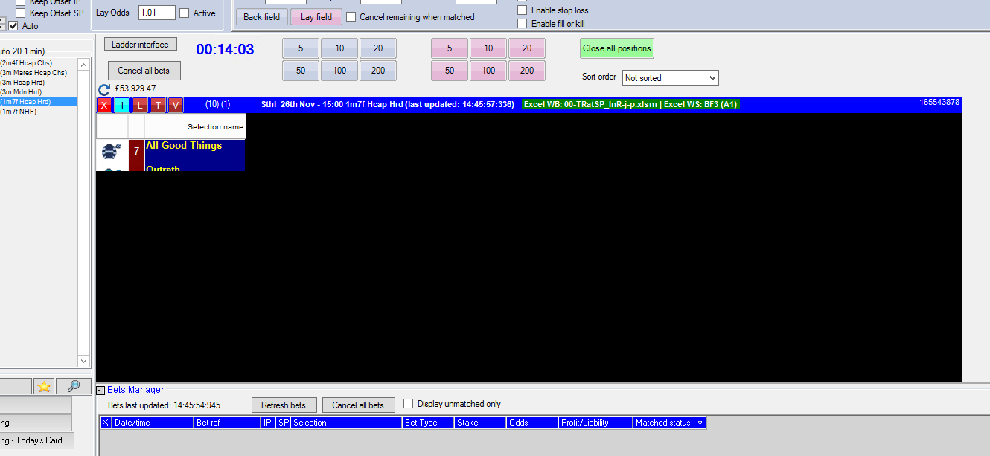The height and width of the screenshot is (456, 990).
Task: Click the T button in market bar
Action: click(x=158, y=105)
